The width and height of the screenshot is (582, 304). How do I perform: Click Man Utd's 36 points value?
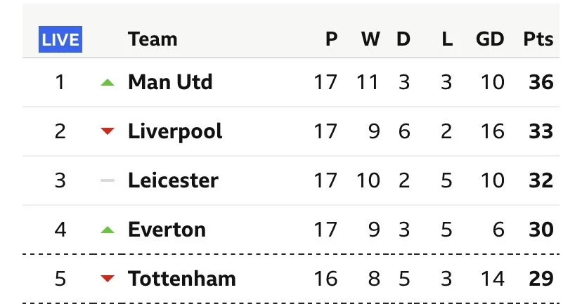541,82
